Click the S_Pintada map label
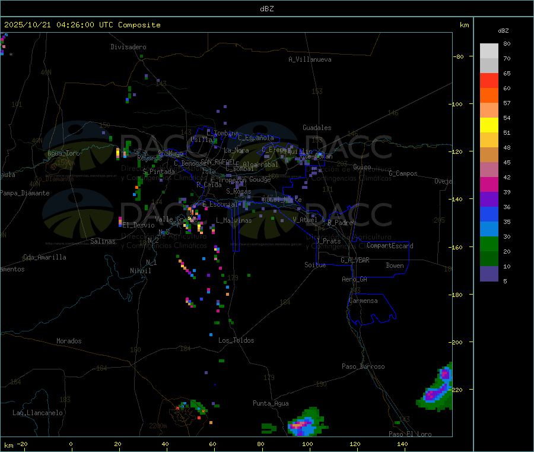Image resolution: width=534 pixels, height=452 pixels. pyautogui.click(x=158, y=172)
